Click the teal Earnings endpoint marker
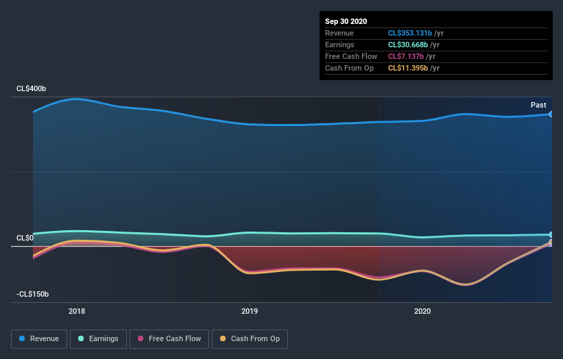This screenshot has height=359, width=563. pyautogui.click(x=551, y=234)
